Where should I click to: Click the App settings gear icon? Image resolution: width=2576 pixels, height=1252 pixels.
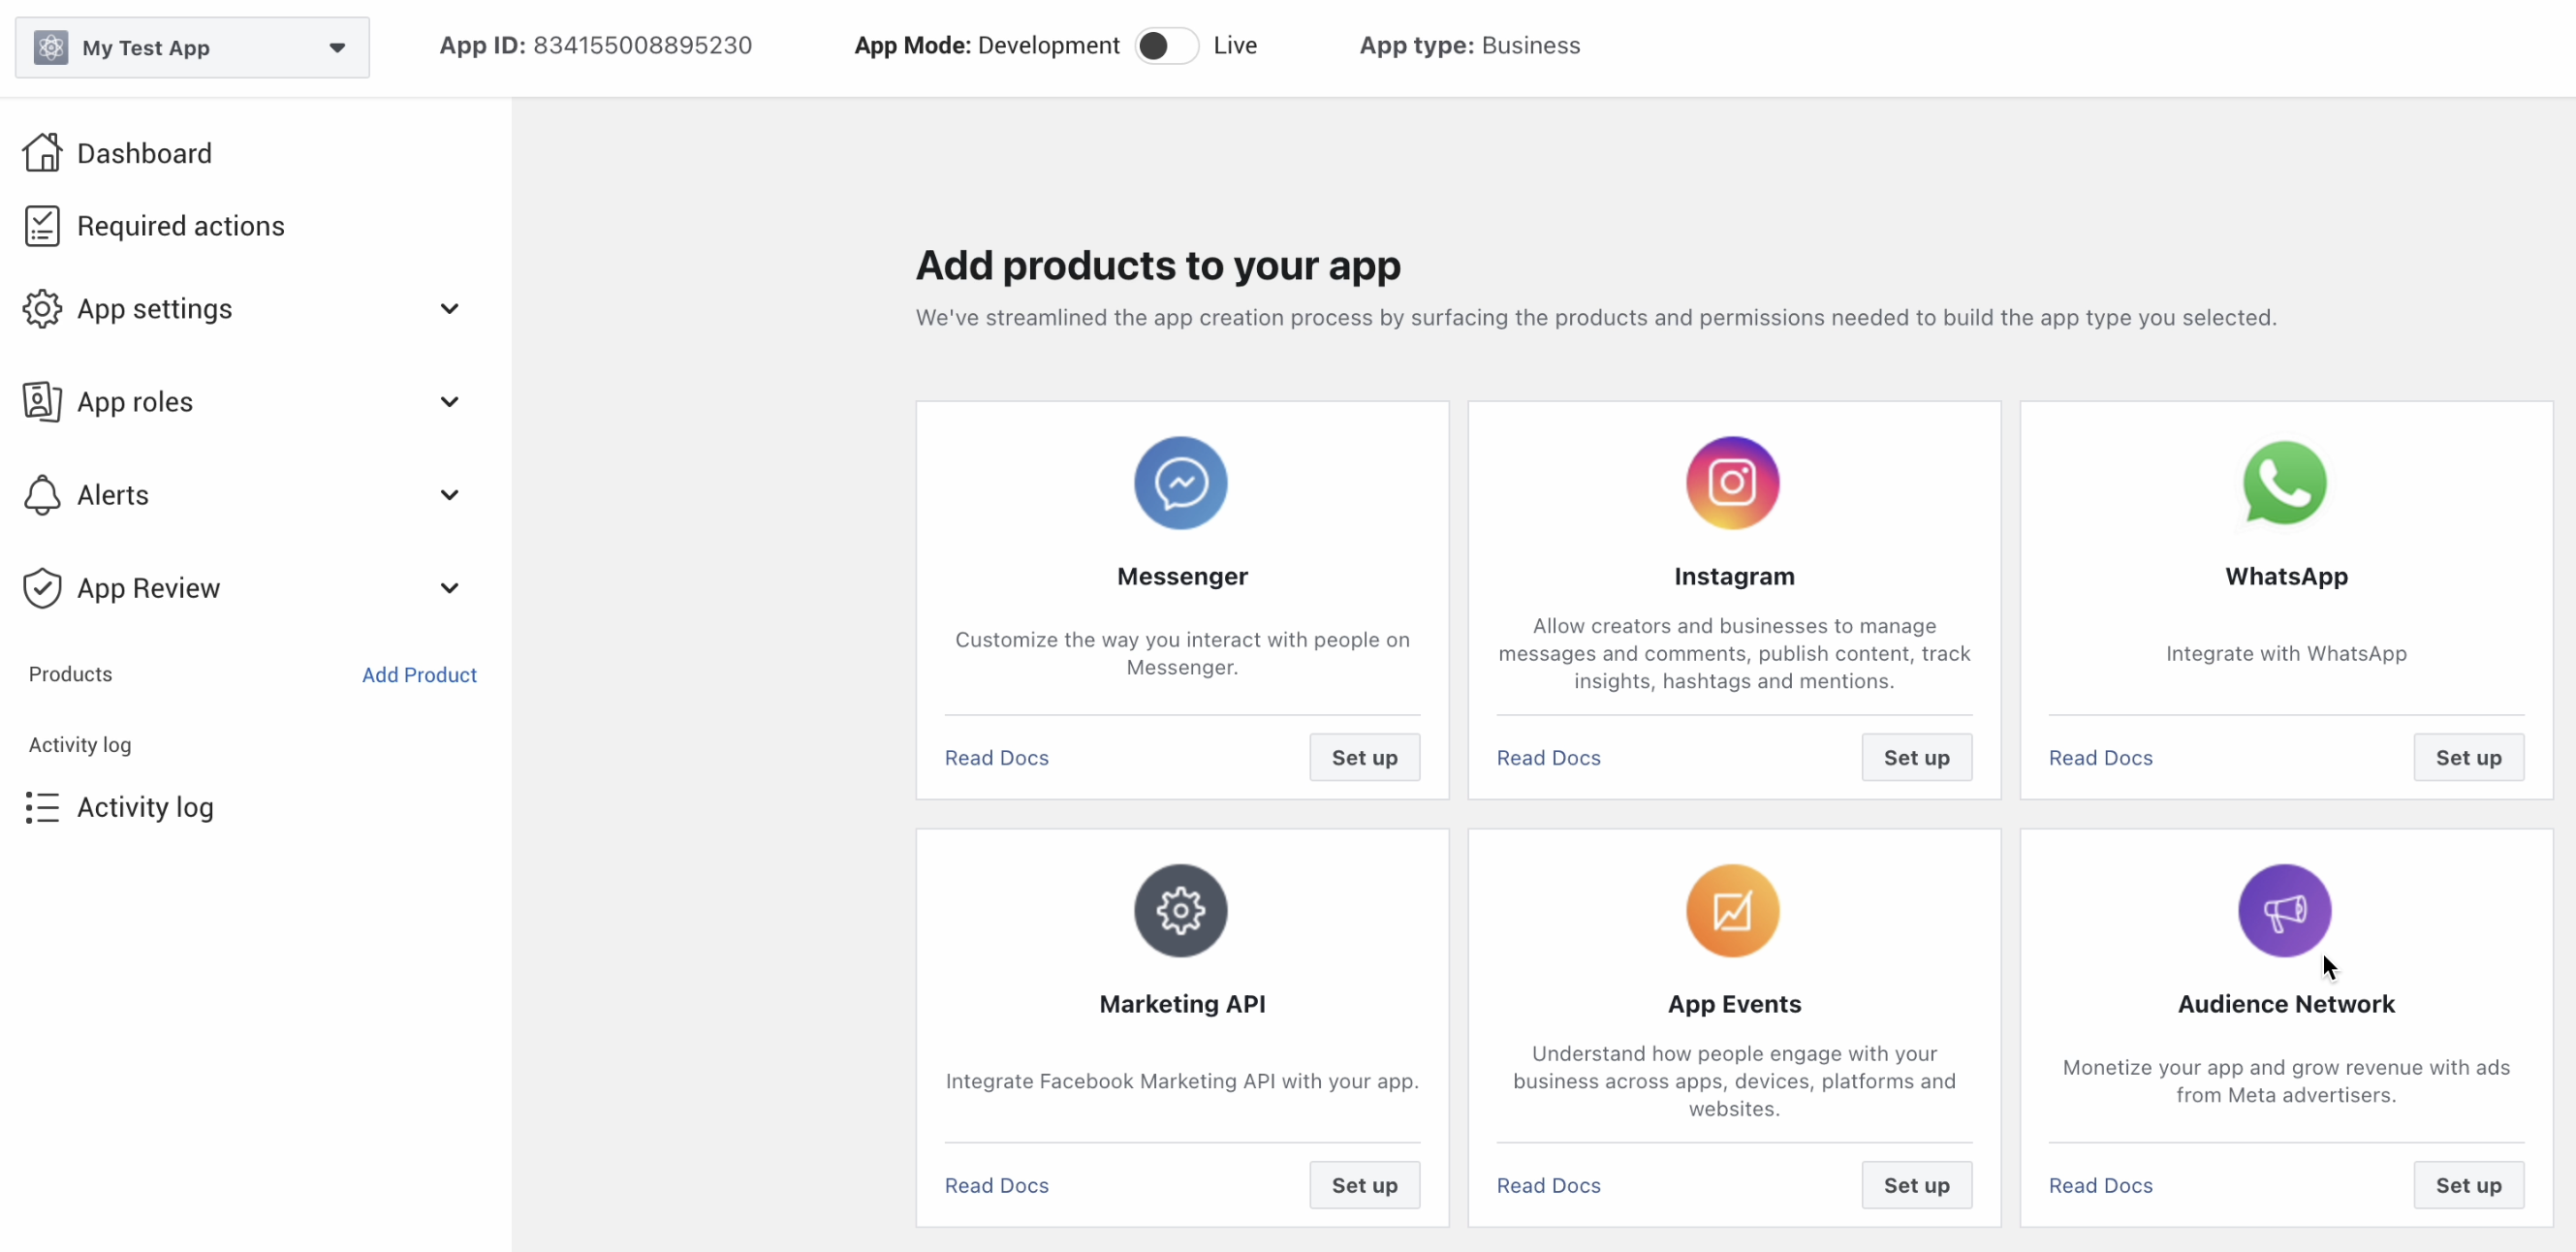point(42,309)
